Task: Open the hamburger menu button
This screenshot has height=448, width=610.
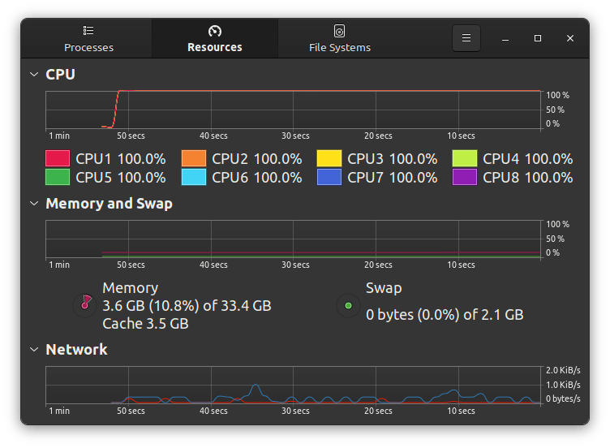Action: point(466,38)
